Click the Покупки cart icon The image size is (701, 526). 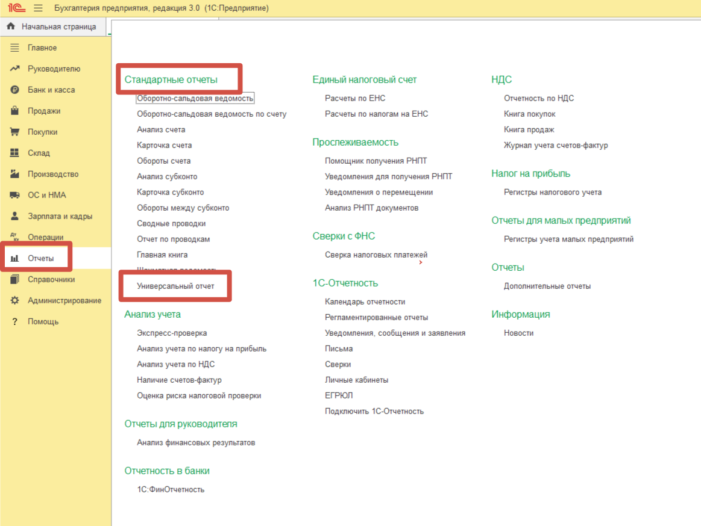click(14, 131)
